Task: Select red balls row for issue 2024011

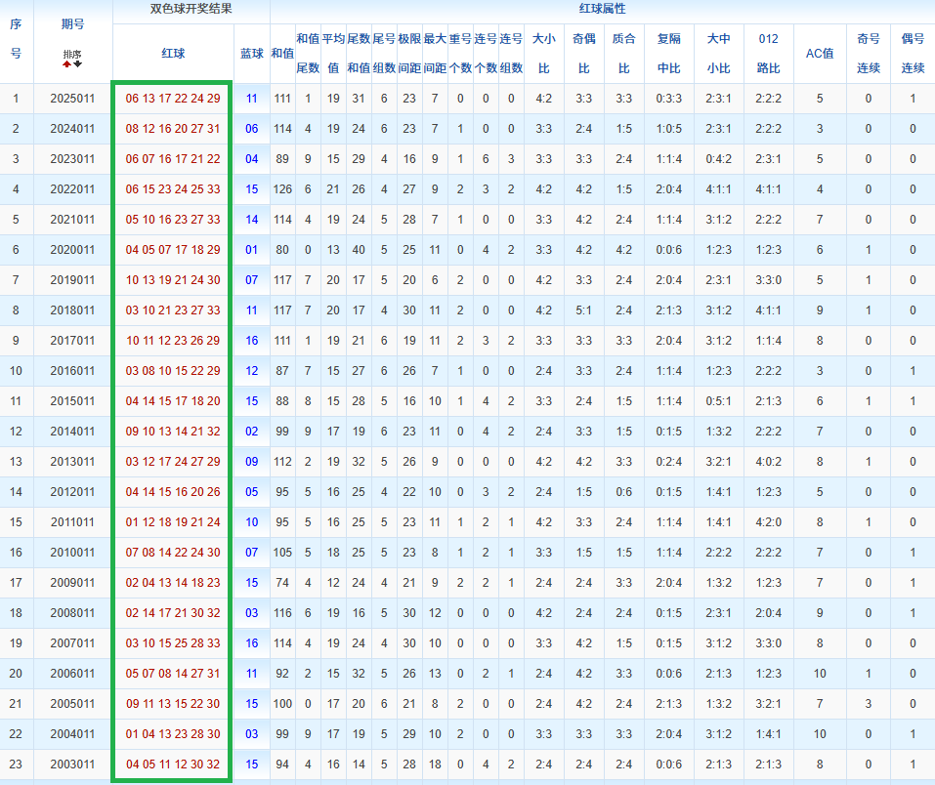Action: [x=173, y=129]
